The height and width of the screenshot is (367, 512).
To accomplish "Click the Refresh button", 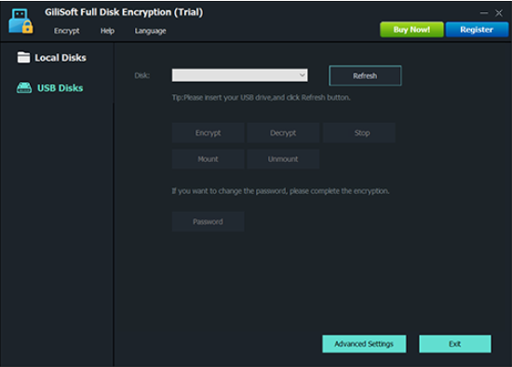I will [365, 75].
